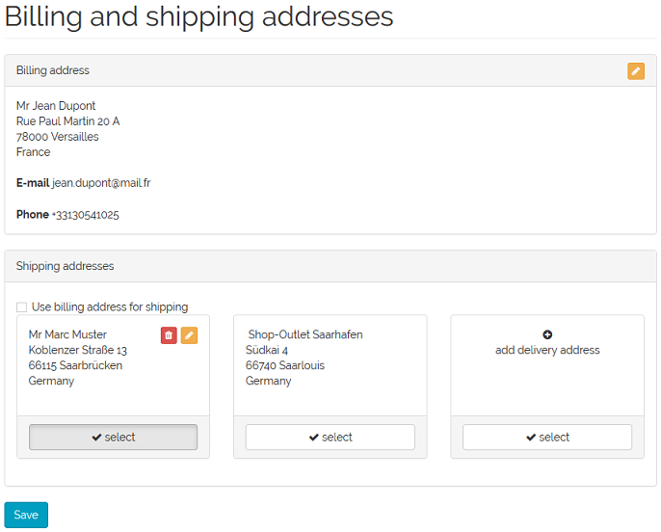
Task: Save the billing and shipping addresses
Action: pyautogui.click(x=26, y=515)
